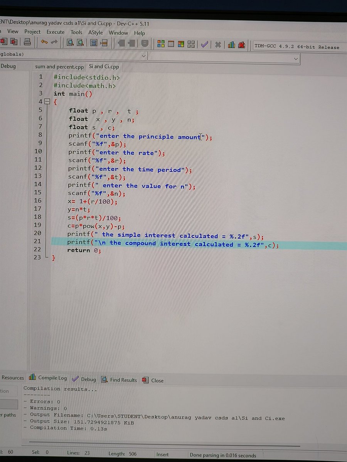Open the Window menu
This screenshot has height=462, width=347.
[x=118, y=33]
